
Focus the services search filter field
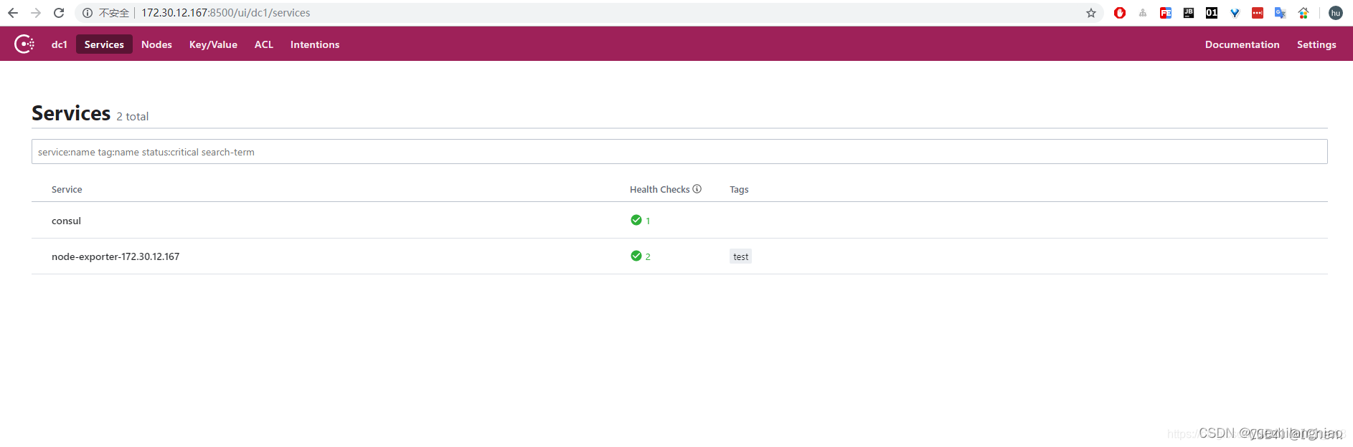pyautogui.click(x=679, y=152)
